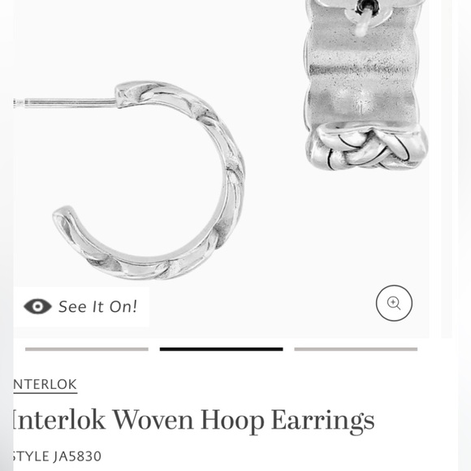This screenshot has height=471, width=471.
Task: Tap the "See It On!" label text
Action: [x=98, y=307]
